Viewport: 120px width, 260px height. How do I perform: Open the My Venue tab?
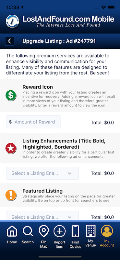click(90, 236)
